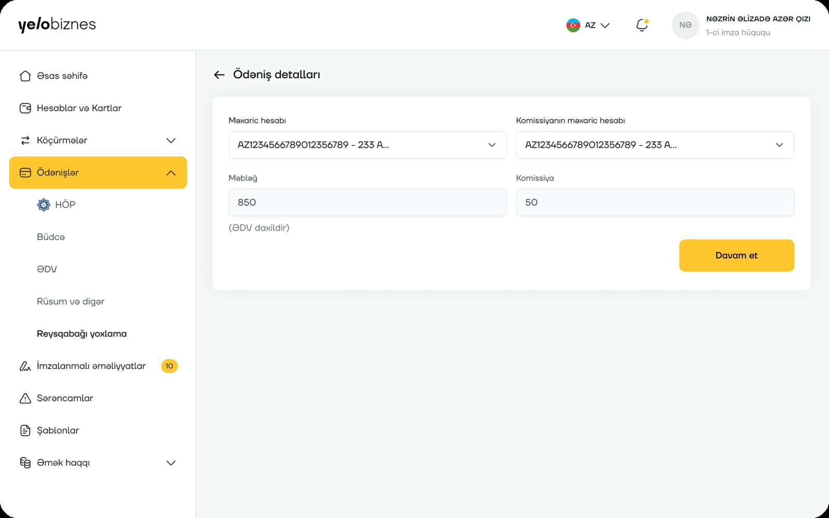
Task: Expand the Əmək haqqı menu chevron
Action: coord(171,463)
